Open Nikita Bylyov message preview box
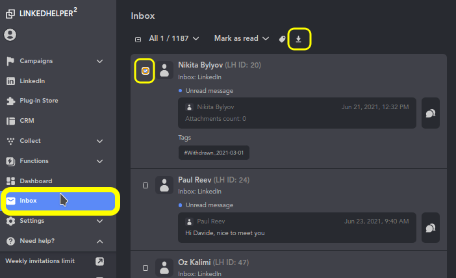The width and height of the screenshot is (456, 278). click(x=297, y=113)
